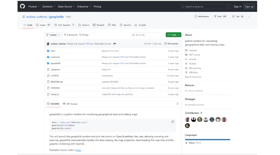Focus the Search or jump to field
This screenshot has height=155, width=280.
[205, 7]
